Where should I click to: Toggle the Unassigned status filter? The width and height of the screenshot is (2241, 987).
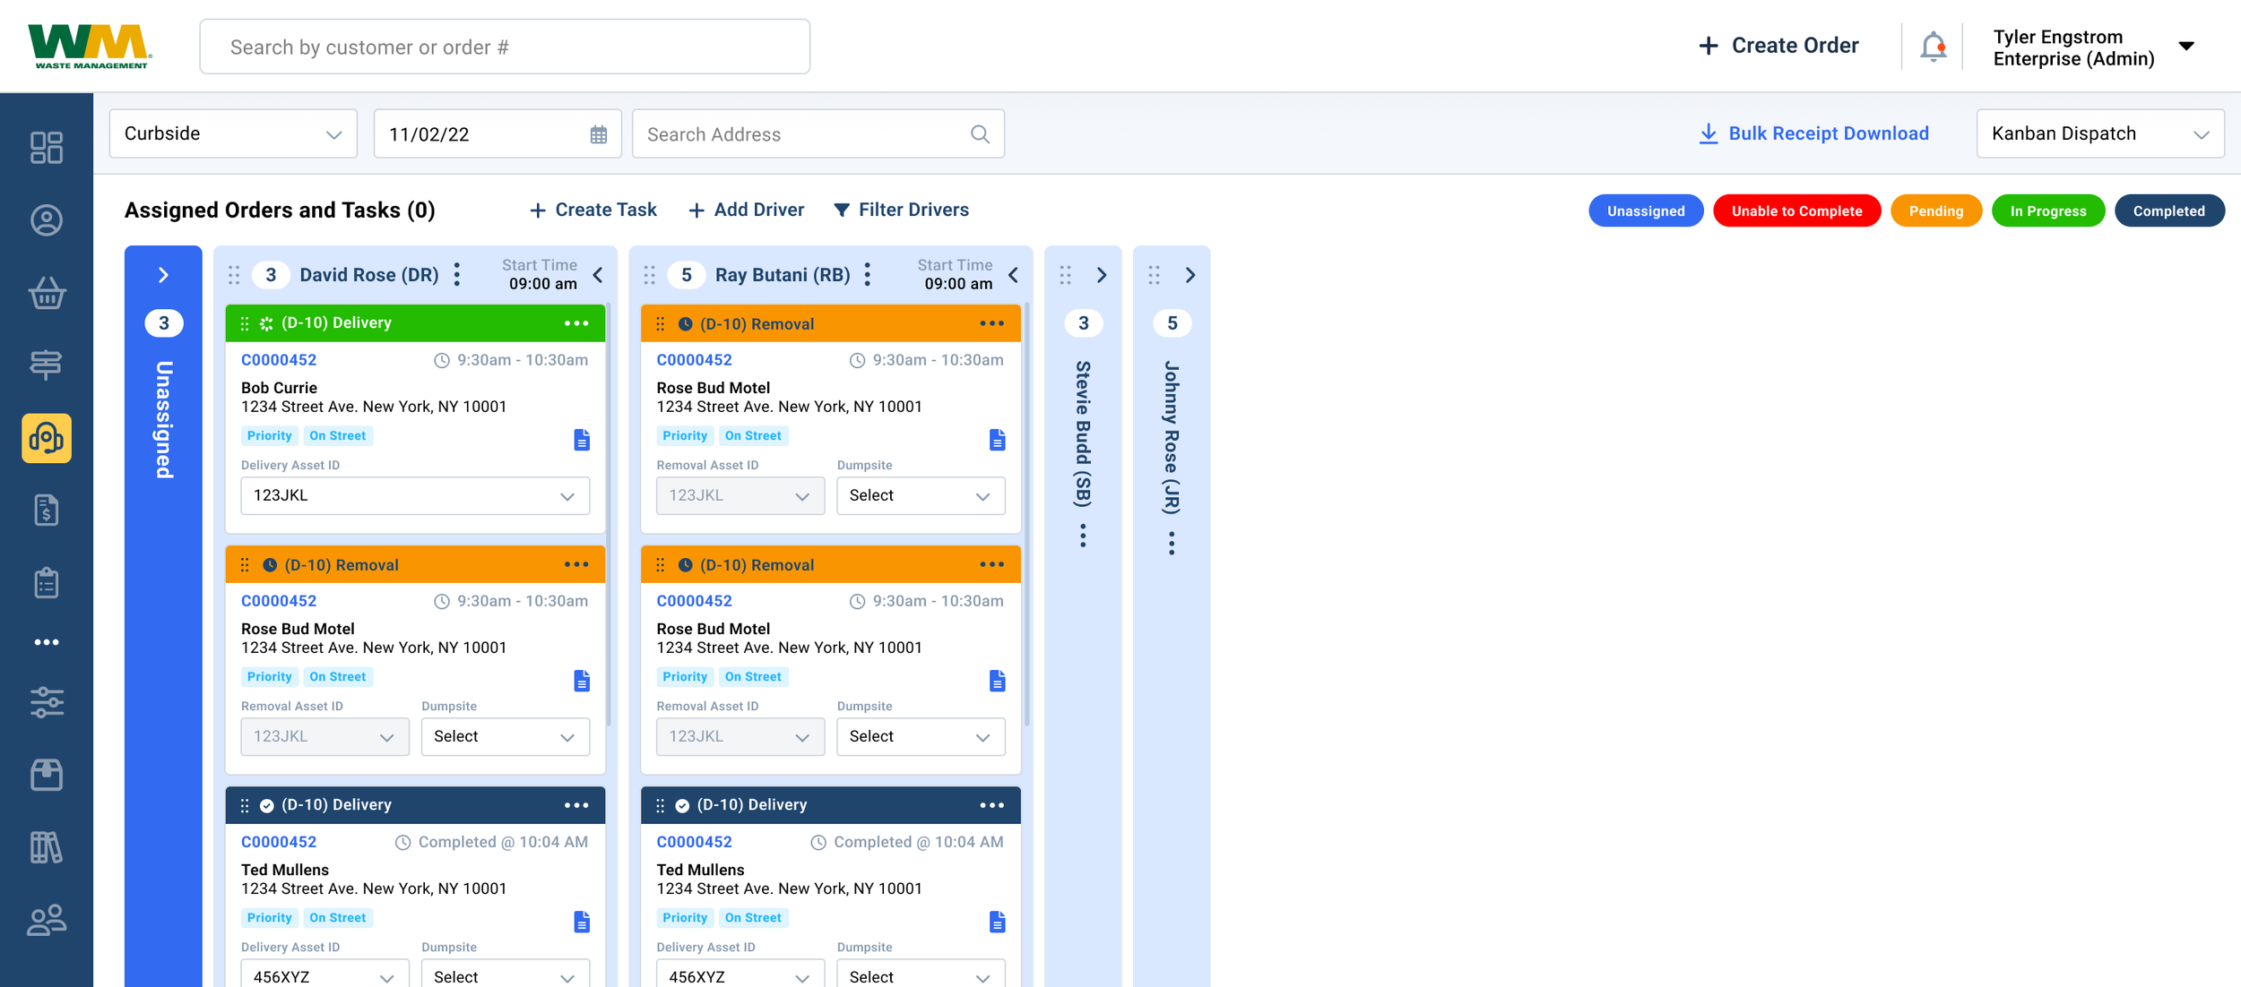coord(1645,211)
